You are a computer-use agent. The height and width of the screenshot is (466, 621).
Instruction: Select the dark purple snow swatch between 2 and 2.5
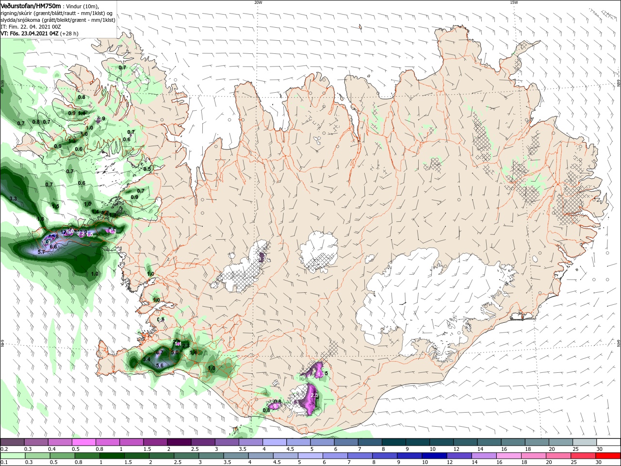click(x=179, y=442)
